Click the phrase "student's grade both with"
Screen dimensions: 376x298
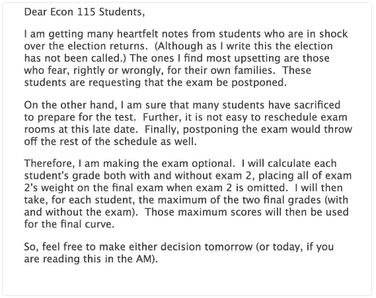click(87, 176)
